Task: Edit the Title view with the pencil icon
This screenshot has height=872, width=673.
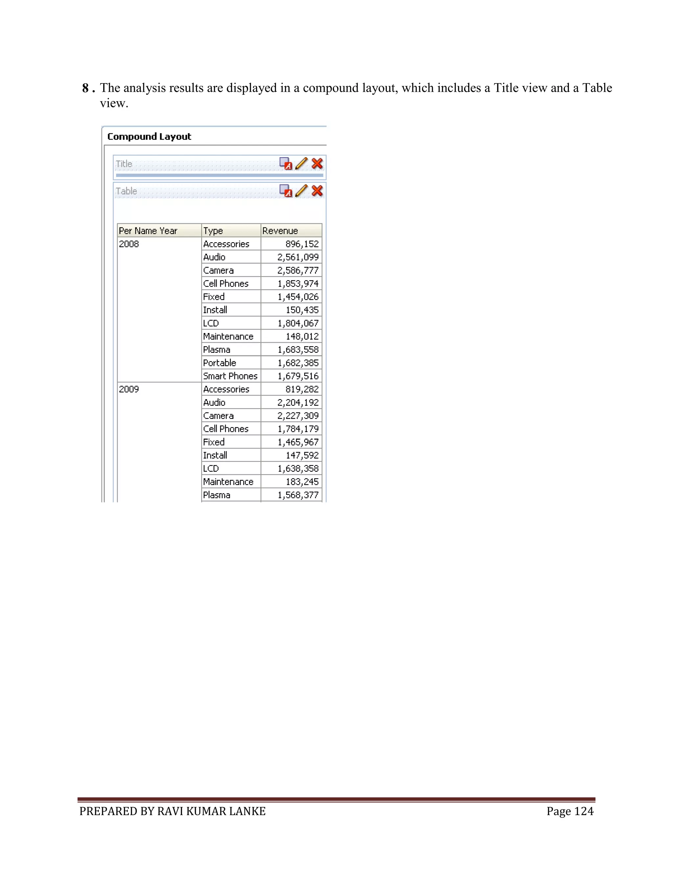Action: pyautogui.click(x=301, y=163)
